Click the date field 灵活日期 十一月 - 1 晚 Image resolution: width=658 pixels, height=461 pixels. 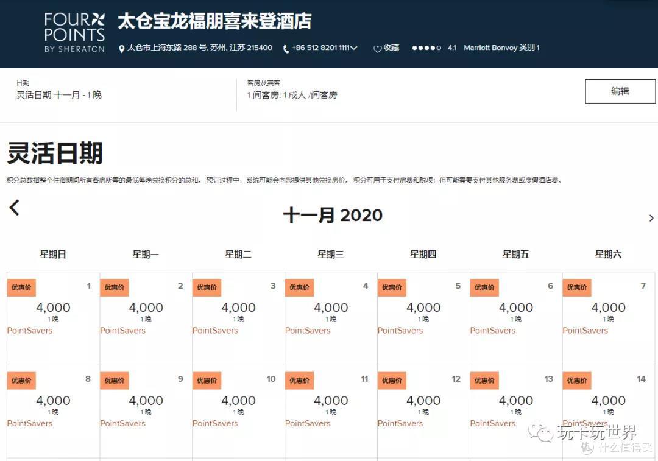click(x=59, y=95)
